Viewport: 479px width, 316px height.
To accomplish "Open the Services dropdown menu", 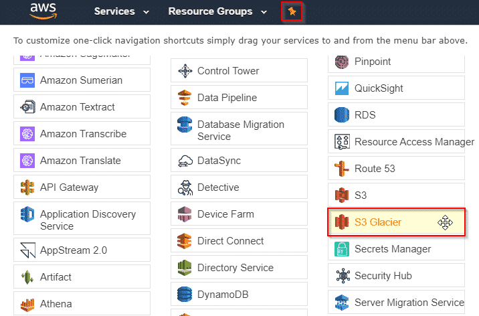I will (x=122, y=11).
